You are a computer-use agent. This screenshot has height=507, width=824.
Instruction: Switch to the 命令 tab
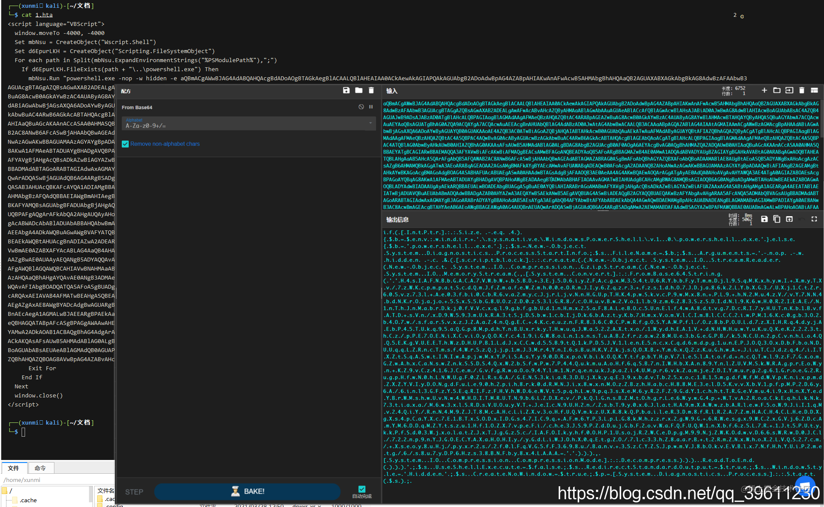tap(41, 468)
